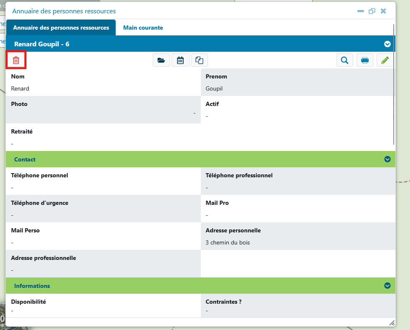Click the window resize grip corner
Image resolution: width=410 pixels, height=330 pixels.
392,323
